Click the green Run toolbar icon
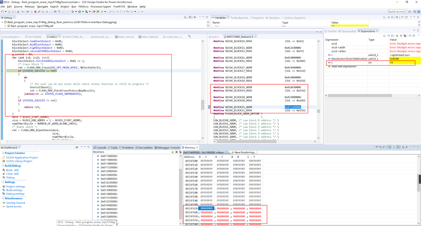 (79, 11)
